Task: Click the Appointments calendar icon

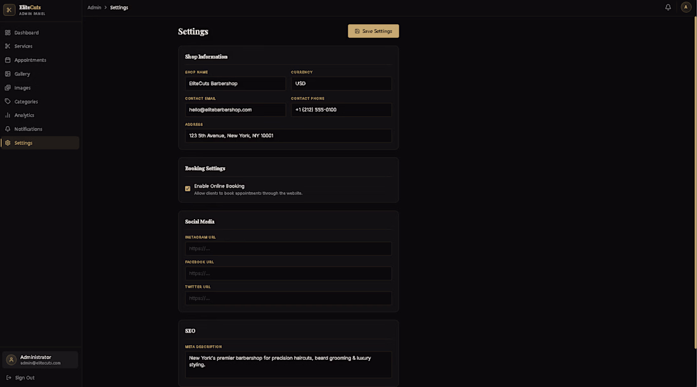Action: (8, 60)
